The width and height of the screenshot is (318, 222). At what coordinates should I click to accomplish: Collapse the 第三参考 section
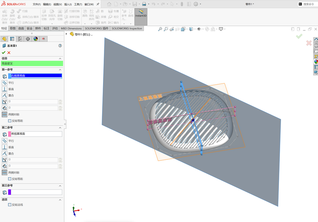pyautogui.click(x=60, y=186)
